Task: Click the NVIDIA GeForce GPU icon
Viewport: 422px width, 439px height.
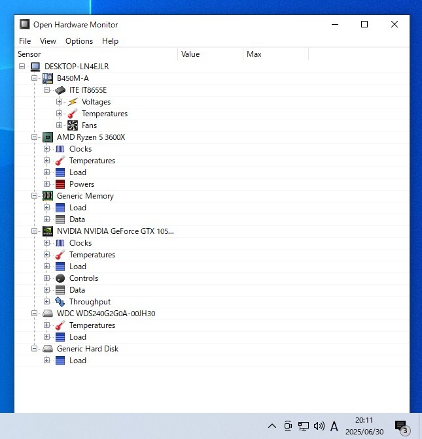Action: [48, 231]
